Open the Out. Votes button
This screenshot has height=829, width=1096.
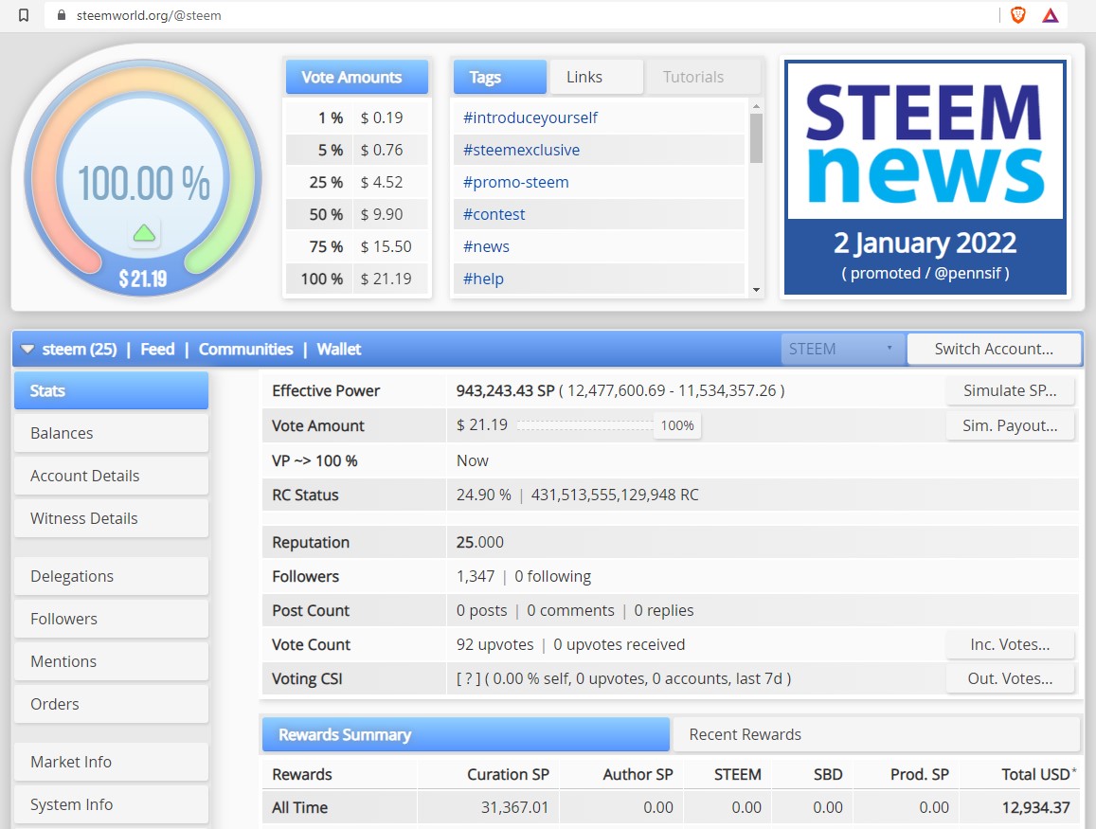pos(1010,678)
